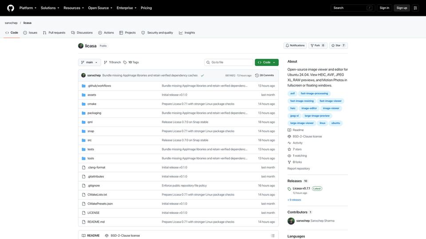Open the README outline icon button

click(x=273, y=236)
